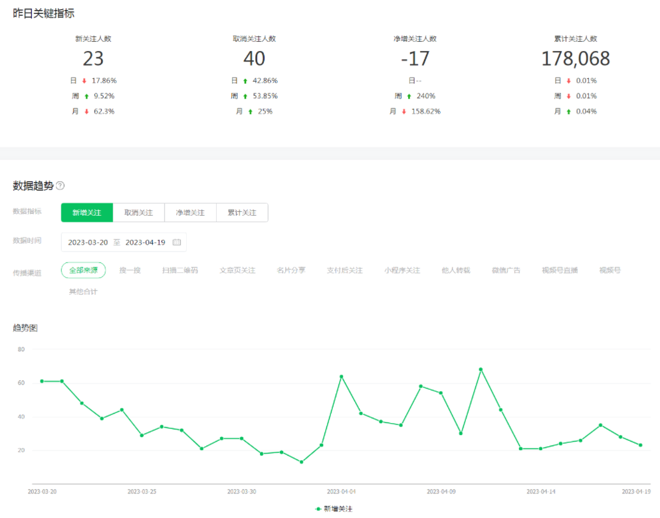Select the 微信广告 channel filter
Viewport: 660px width, 518px height.
506,270
